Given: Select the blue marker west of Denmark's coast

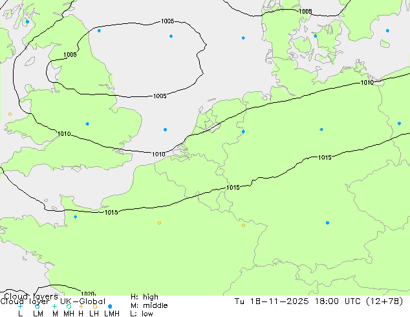Looking at the screenshot, I should pyautogui.click(x=243, y=38).
